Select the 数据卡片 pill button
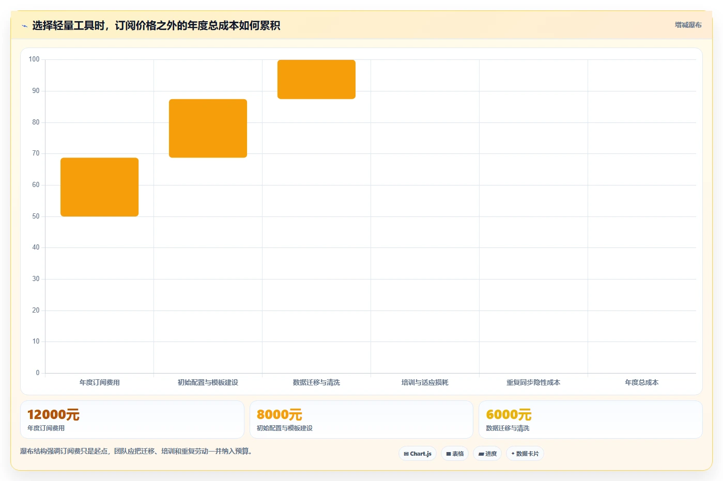The height and width of the screenshot is (481, 723). [x=525, y=454]
